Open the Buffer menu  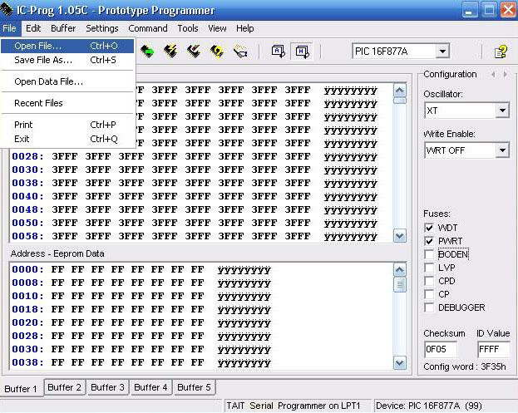(63, 28)
